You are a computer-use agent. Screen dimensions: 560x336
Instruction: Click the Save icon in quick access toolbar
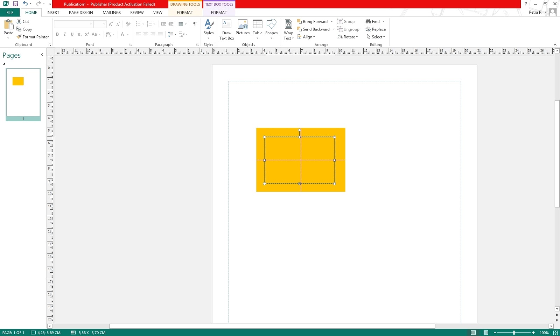click(15, 4)
